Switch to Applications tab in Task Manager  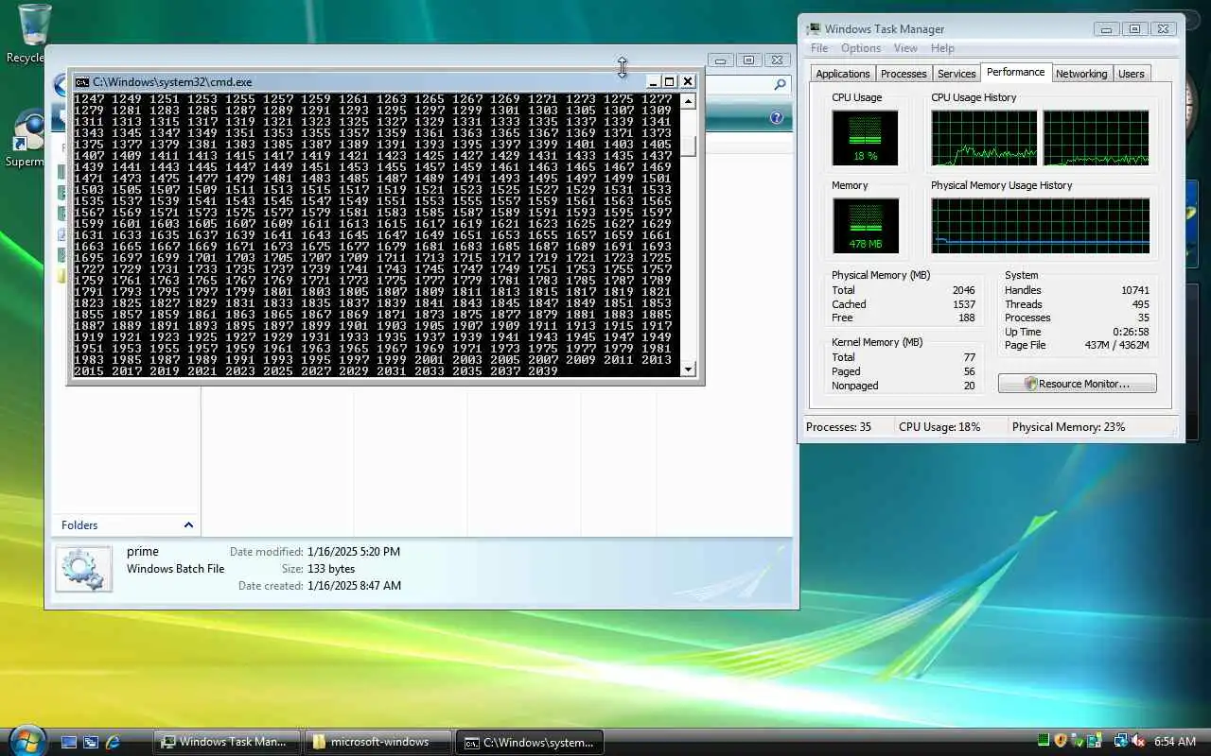pos(843,74)
